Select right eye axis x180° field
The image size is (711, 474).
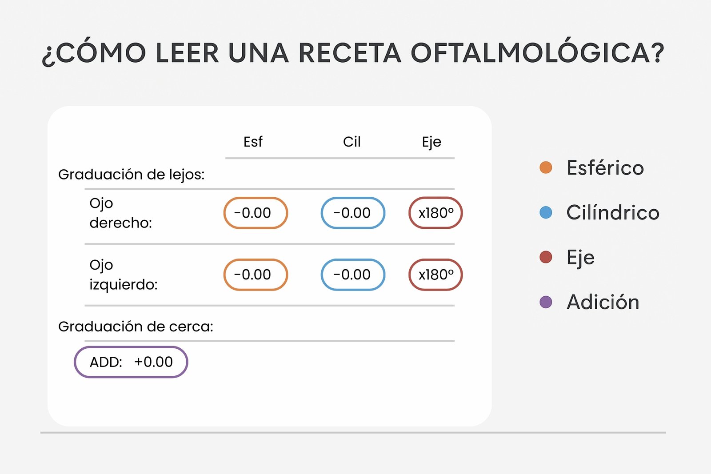pos(435,213)
